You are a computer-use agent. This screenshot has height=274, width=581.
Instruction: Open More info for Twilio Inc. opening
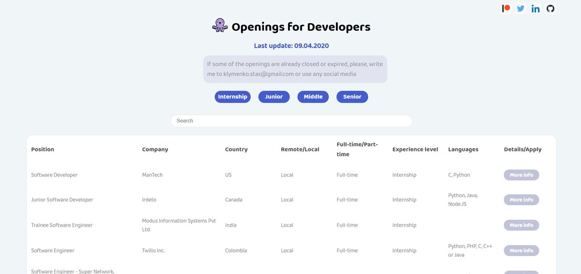point(521,250)
